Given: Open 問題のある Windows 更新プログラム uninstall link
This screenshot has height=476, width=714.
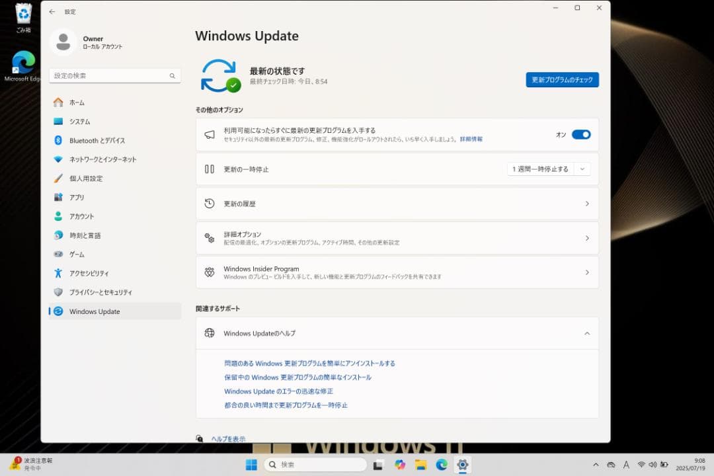Looking at the screenshot, I should 309,364.
